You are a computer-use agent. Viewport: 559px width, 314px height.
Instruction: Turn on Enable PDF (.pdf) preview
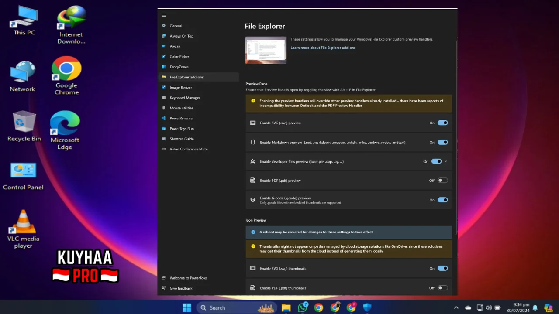point(443,181)
